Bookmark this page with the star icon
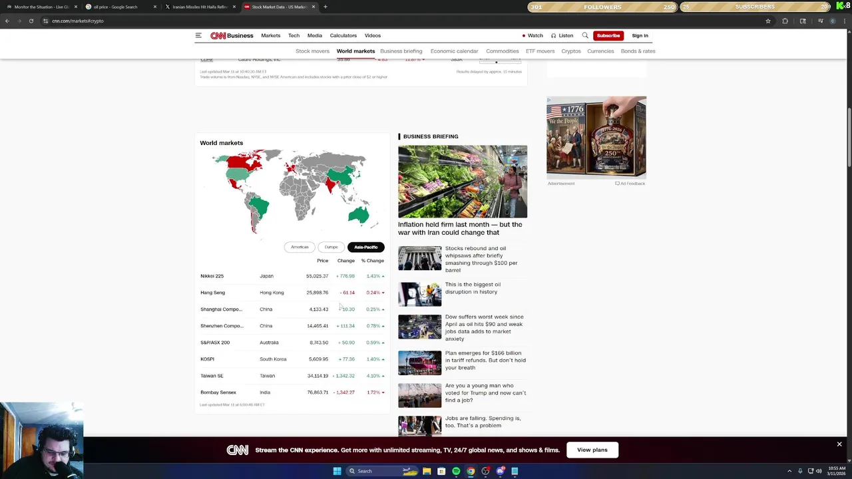852x479 pixels. click(768, 21)
